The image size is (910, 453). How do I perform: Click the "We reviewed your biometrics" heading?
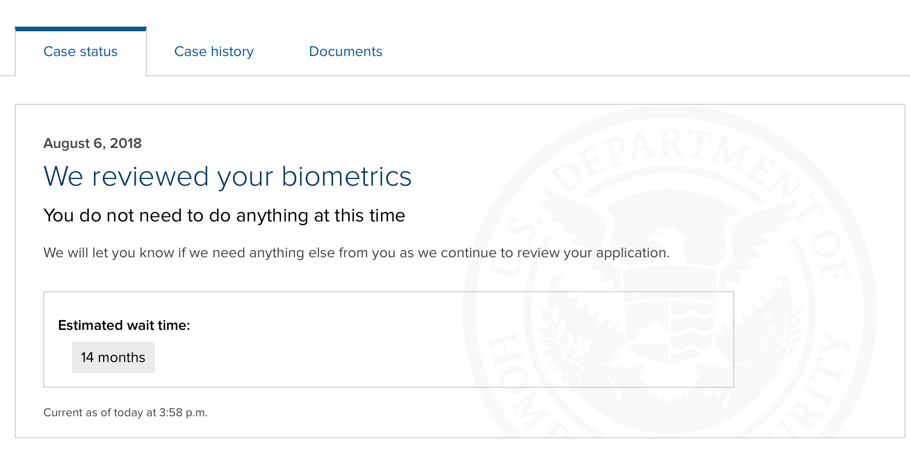[x=227, y=177]
